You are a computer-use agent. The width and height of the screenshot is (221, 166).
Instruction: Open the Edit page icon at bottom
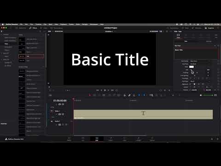click(x=97, y=139)
